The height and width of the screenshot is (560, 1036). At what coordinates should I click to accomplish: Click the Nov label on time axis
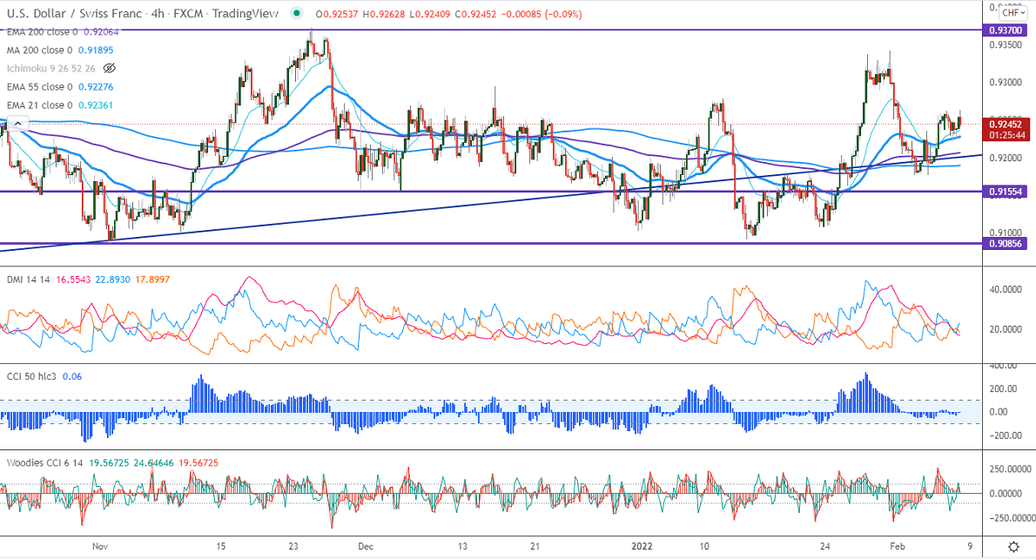[x=100, y=546]
